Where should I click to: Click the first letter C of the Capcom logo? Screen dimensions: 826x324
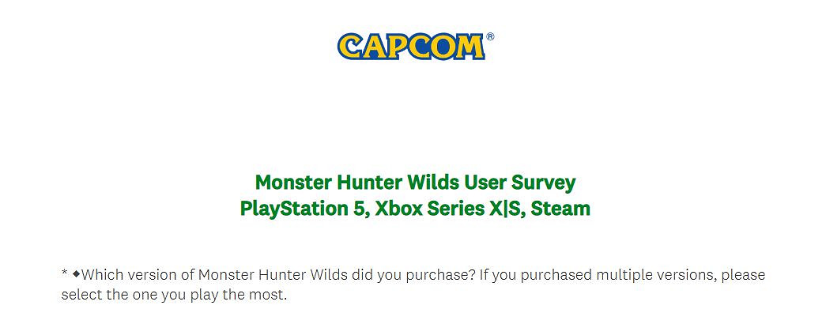(x=350, y=47)
